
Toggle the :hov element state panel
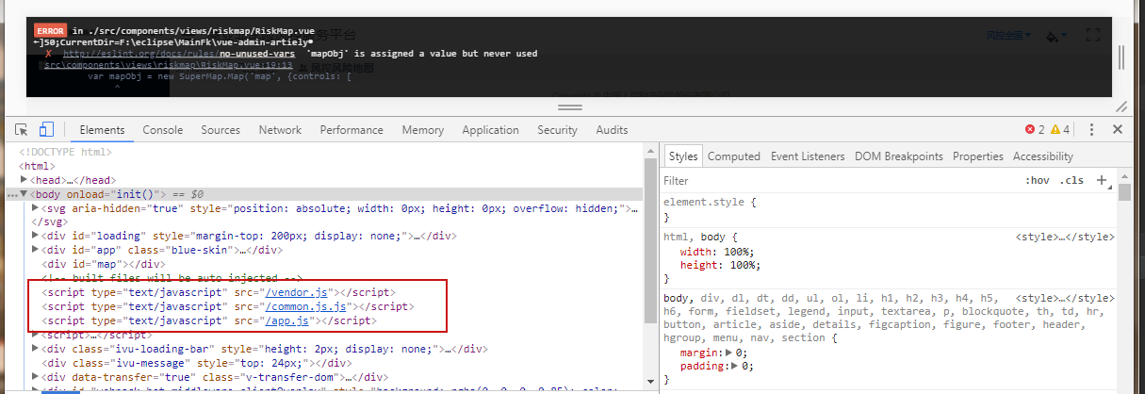coord(1038,180)
